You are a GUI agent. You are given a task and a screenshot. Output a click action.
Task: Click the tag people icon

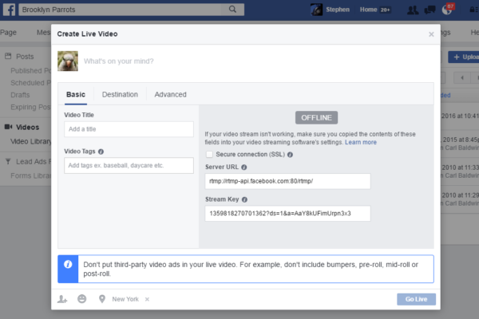coord(62,299)
